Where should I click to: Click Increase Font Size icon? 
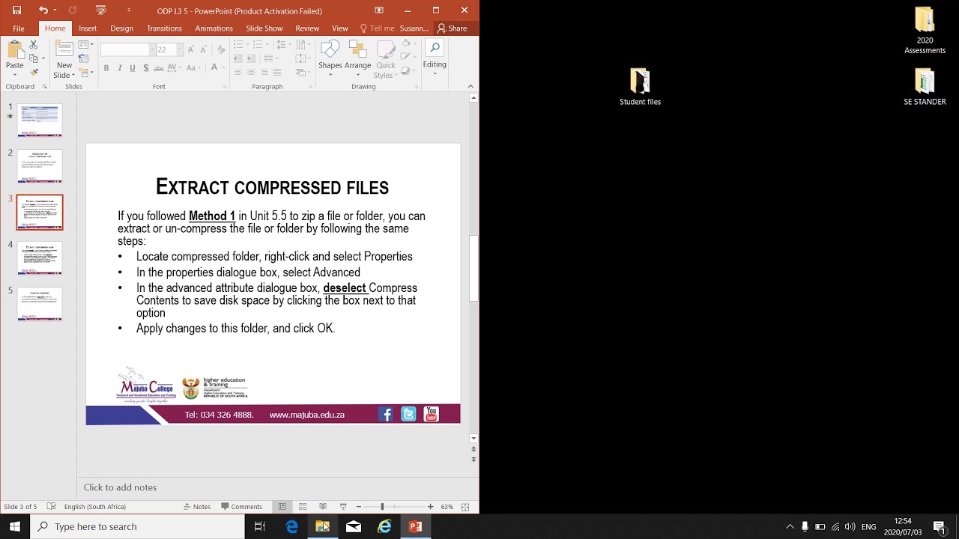coord(191,49)
